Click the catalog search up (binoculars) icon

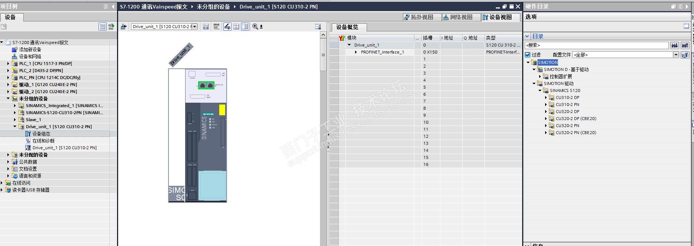click(685, 45)
